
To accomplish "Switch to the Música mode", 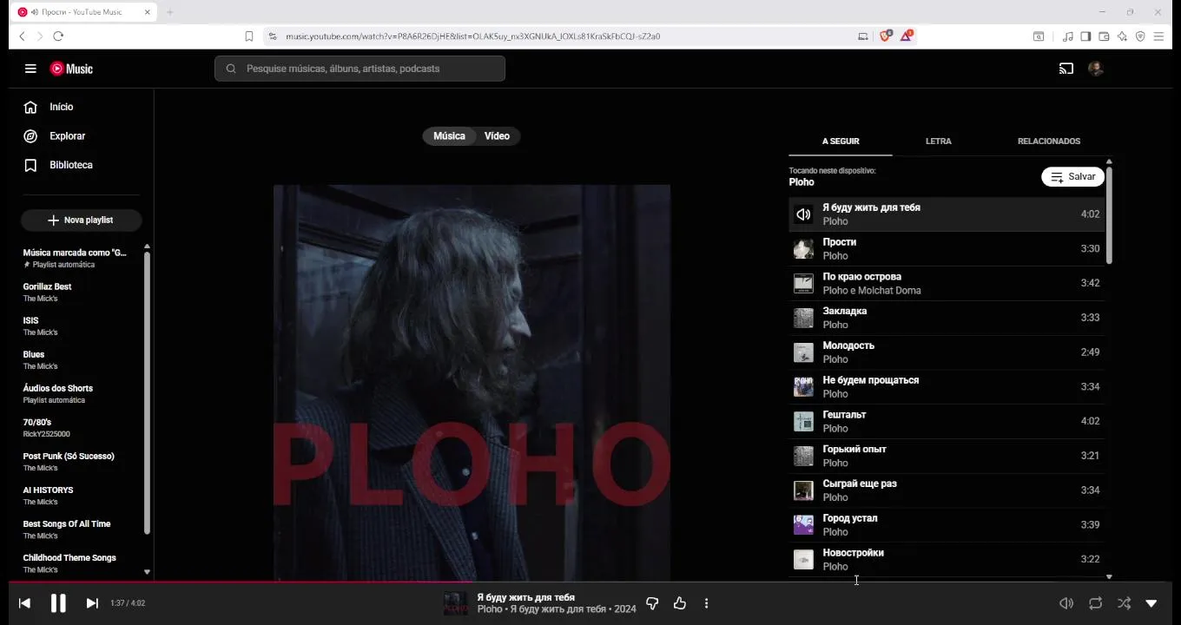I will [x=449, y=136].
